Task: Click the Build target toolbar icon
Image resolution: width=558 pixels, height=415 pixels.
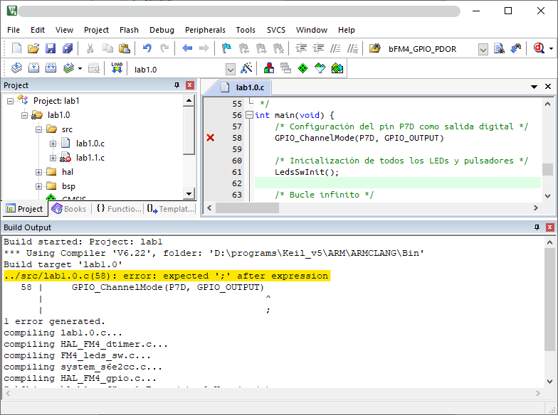Action: pos(33,69)
